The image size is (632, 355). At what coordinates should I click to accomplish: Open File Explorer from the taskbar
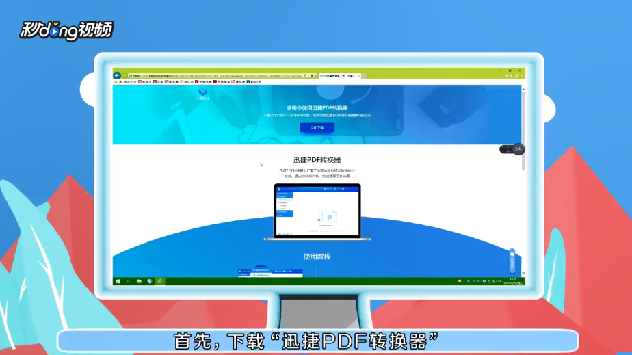tap(139, 281)
